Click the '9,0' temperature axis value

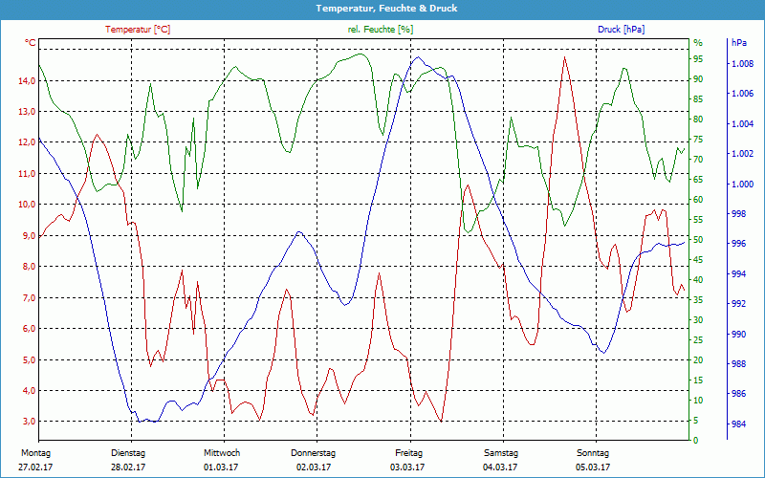[29, 235]
